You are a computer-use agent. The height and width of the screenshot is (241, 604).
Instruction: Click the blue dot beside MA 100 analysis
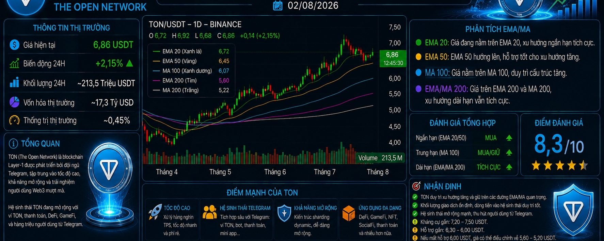(x=418, y=73)
